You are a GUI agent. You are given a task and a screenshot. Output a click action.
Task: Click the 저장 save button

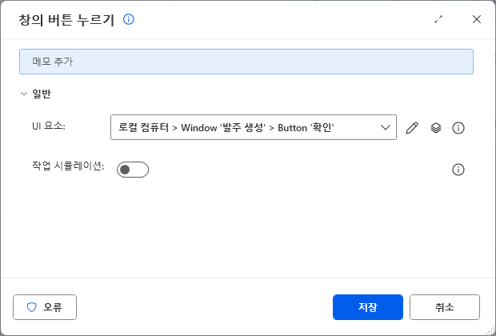coord(368,307)
